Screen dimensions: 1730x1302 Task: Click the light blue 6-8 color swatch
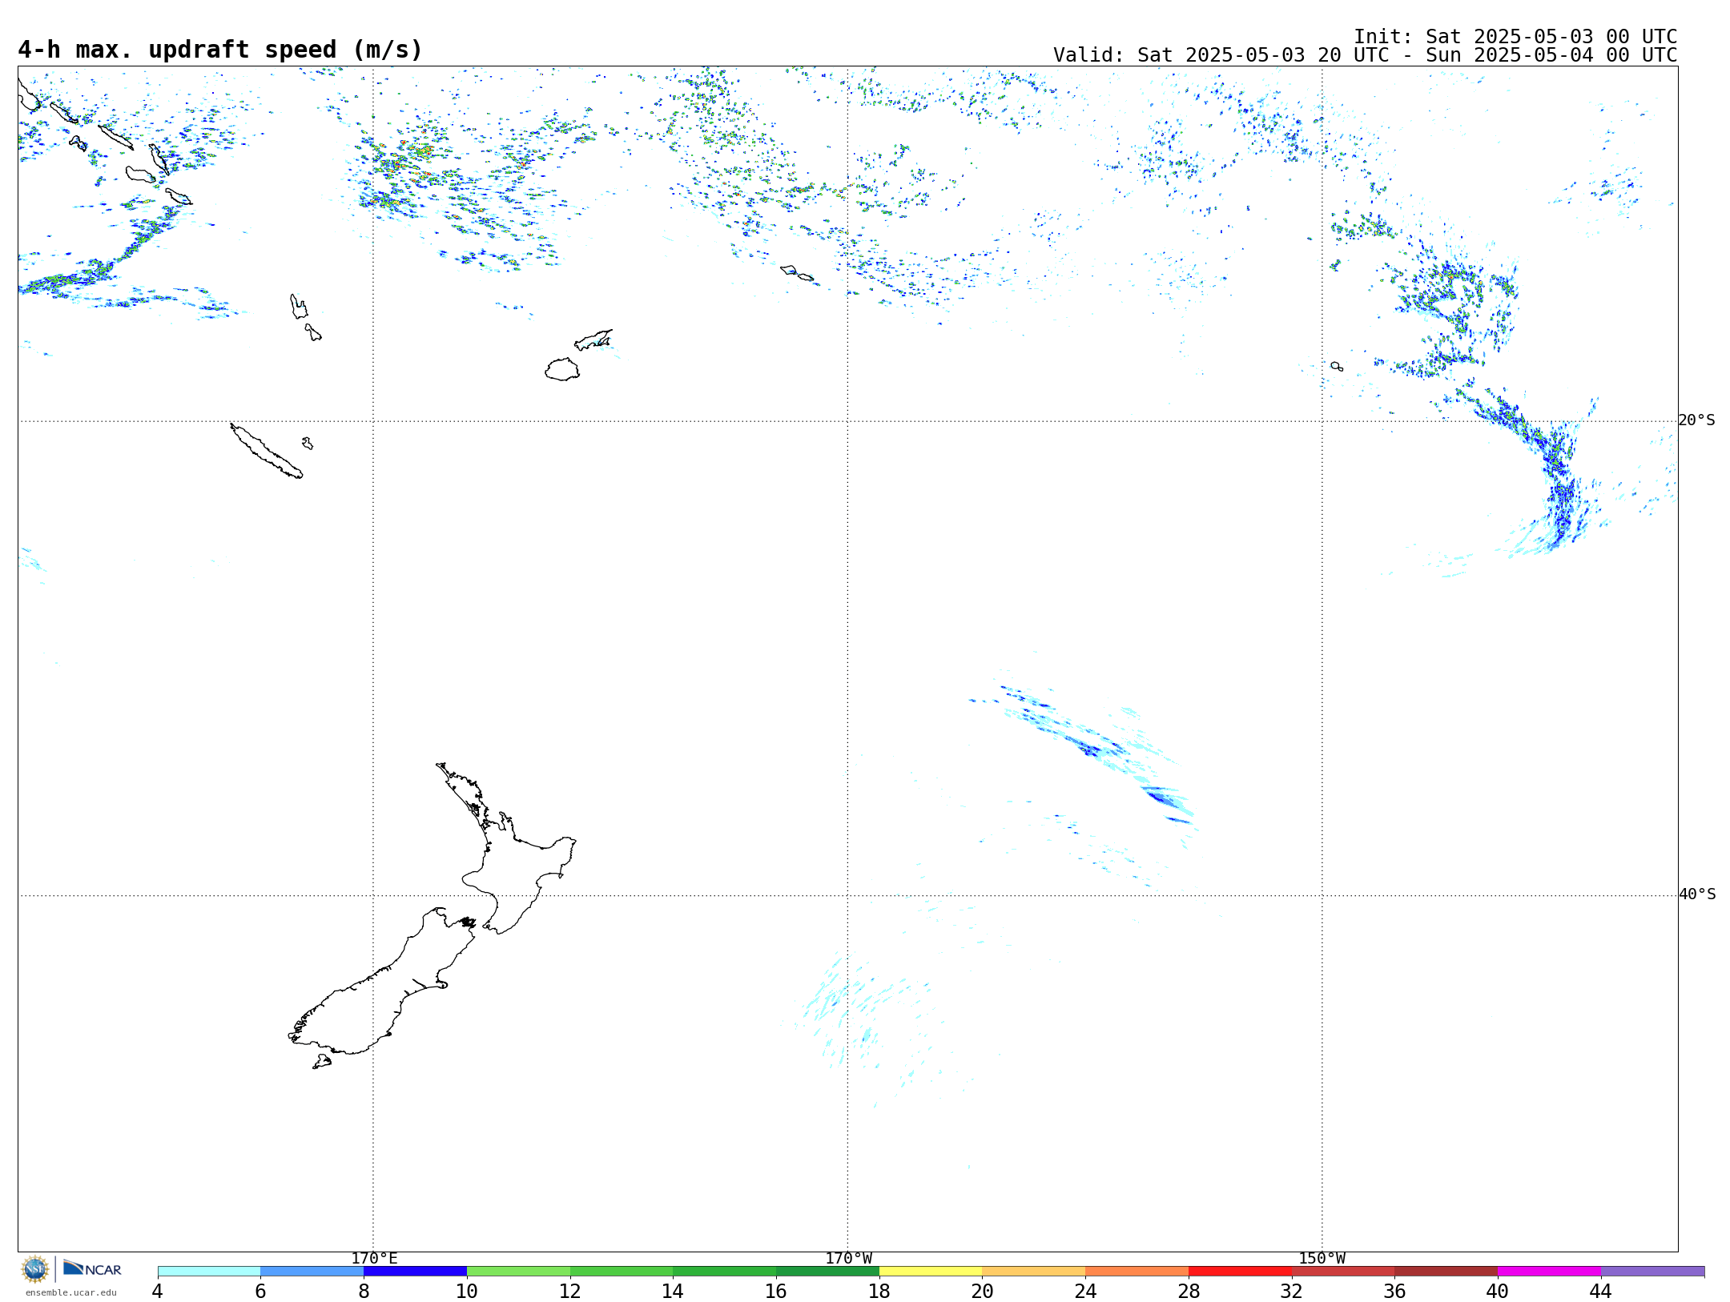(312, 1272)
